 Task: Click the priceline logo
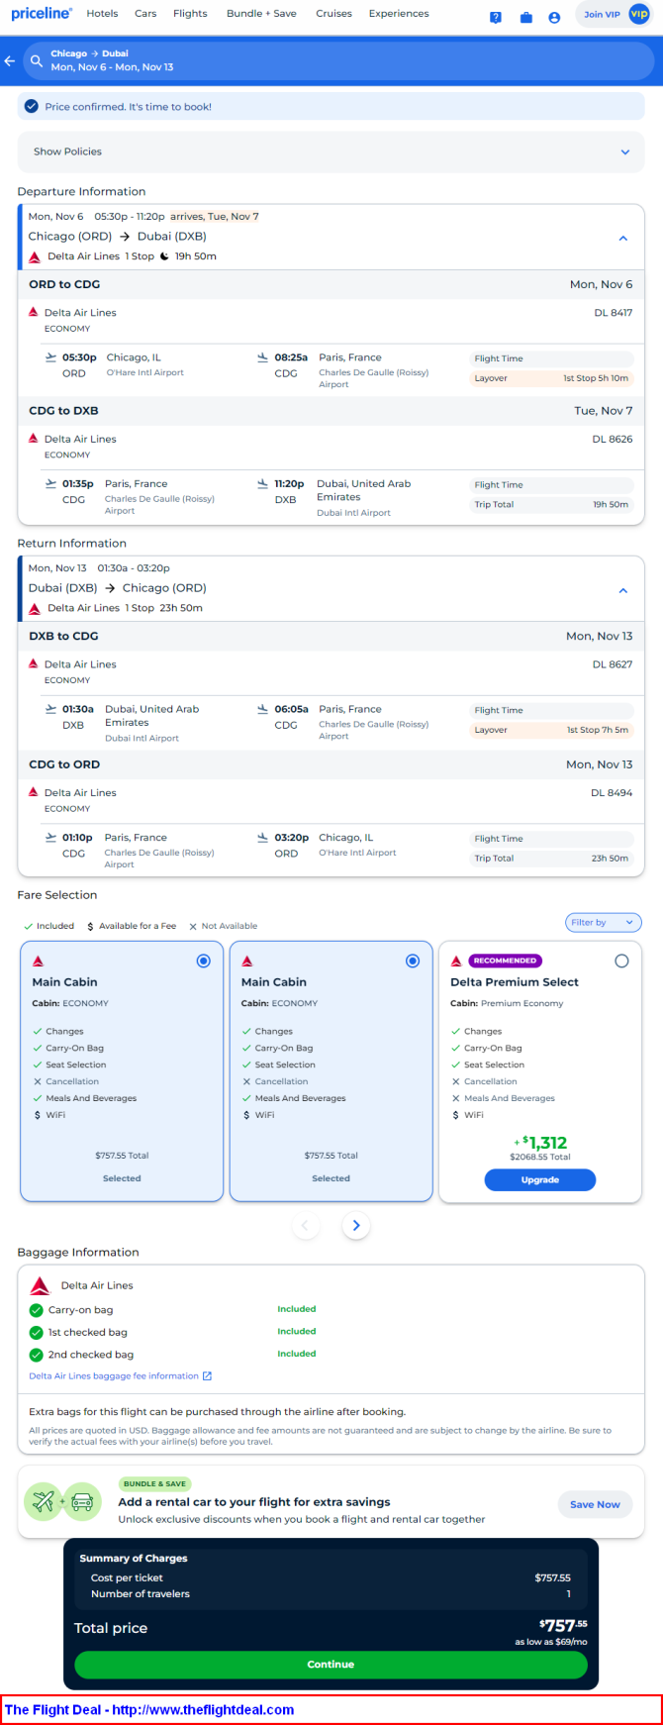coord(42,13)
